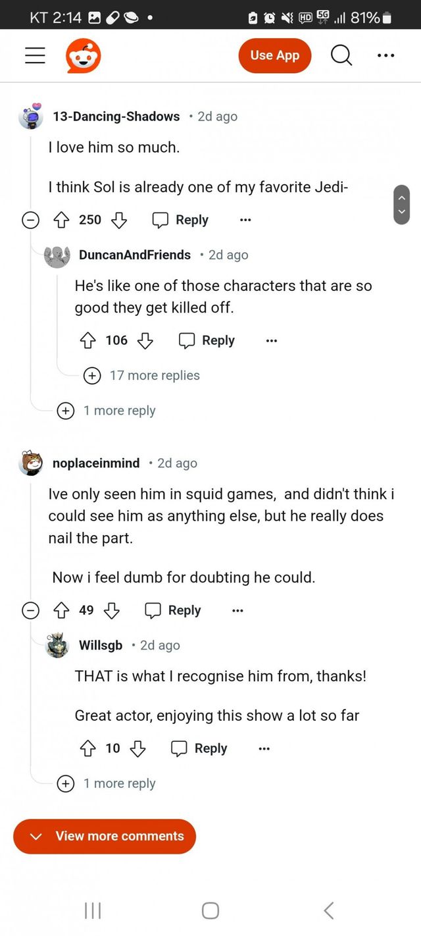Viewport: 421px width, 936px height.
Task: Upvote 13-Dancing-Shadows' comment
Action: [x=63, y=220]
